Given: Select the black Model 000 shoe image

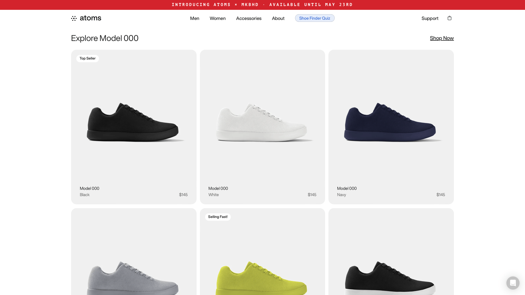Looking at the screenshot, I should point(134,122).
